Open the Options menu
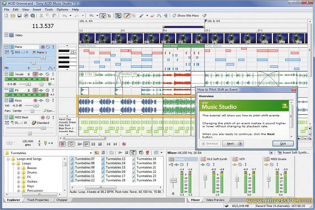This screenshot has width=315, height=210. click(62, 10)
